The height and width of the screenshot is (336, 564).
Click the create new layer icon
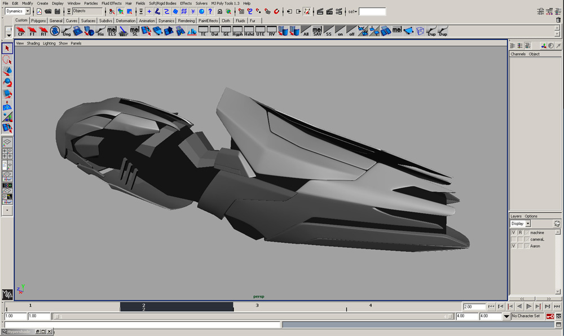click(557, 224)
